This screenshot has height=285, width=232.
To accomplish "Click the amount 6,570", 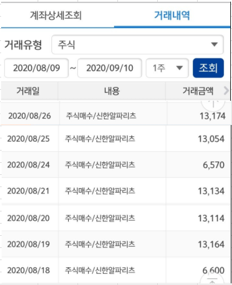I will coord(214,165).
